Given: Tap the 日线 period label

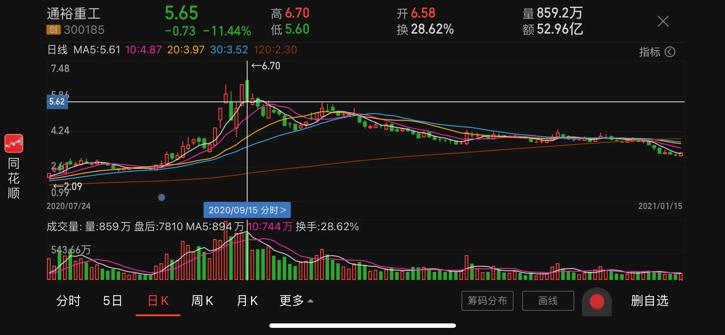Looking at the screenshot, I should pyautogui.click(x=57, y=50).
